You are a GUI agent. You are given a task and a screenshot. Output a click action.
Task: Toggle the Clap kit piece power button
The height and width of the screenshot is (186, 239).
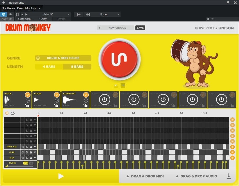pos(57,100)
